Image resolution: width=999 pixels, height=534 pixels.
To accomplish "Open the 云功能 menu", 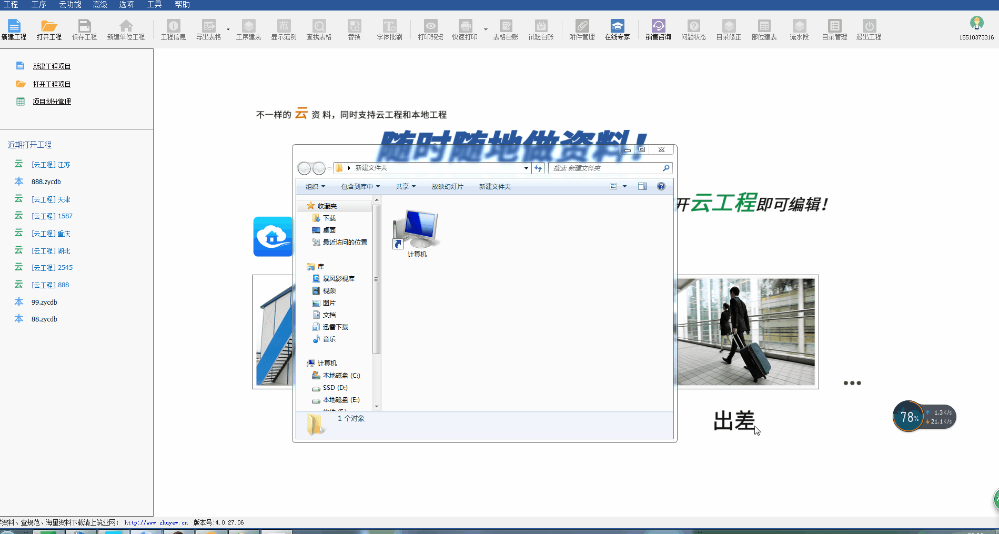I will [70, 5].
